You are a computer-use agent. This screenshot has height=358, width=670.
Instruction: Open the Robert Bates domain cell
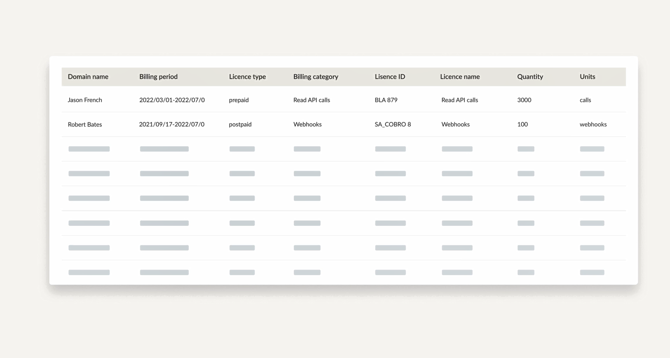coord(85,124)
